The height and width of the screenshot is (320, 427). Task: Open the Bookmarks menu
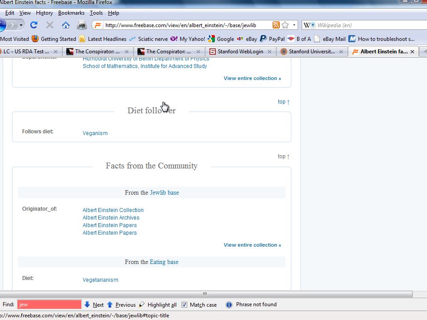[x=71, y=13]
